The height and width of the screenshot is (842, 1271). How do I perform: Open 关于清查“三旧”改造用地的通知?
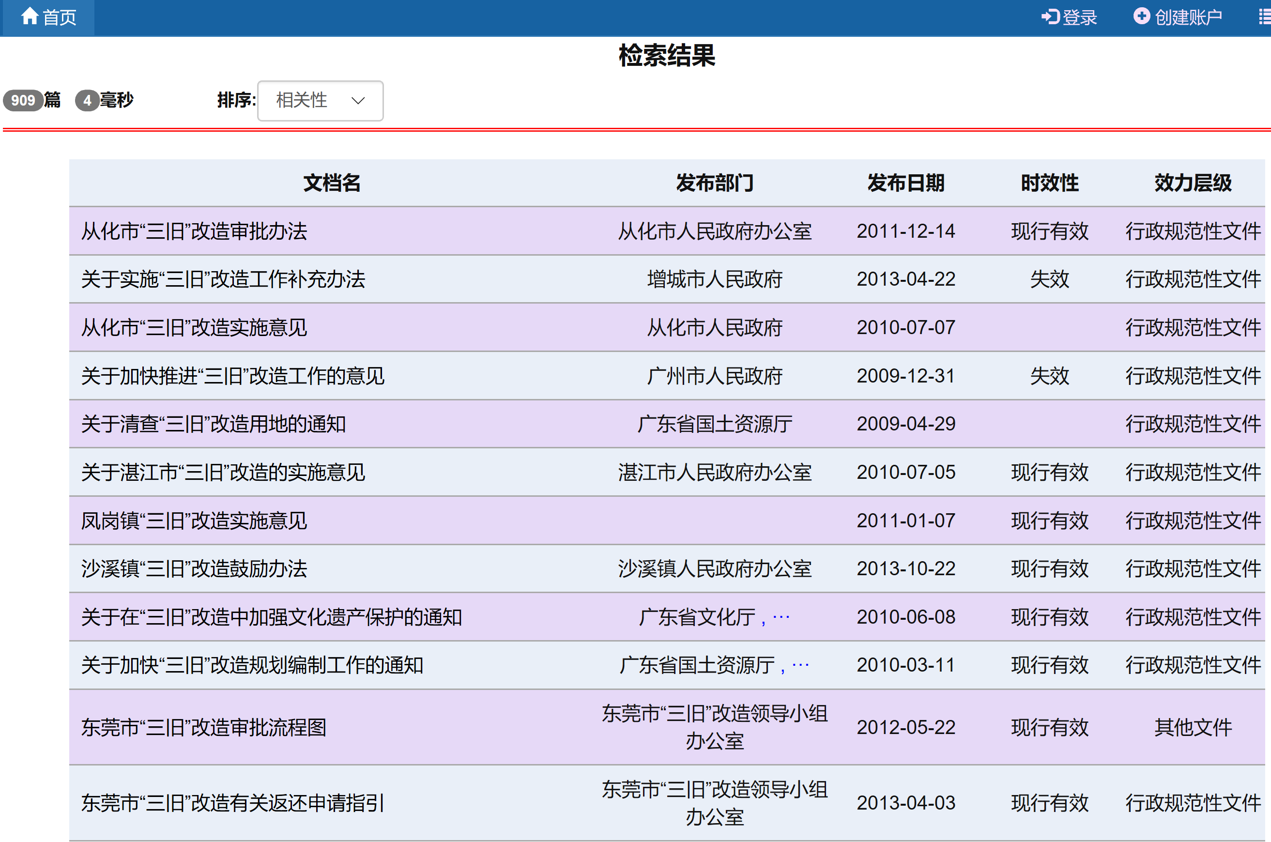coord(213,424)
